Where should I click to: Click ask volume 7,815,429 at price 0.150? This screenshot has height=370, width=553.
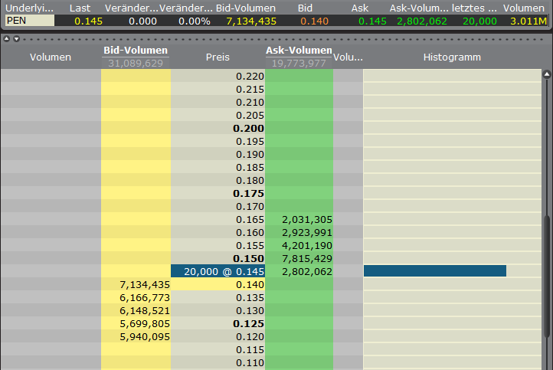(299, 257)
